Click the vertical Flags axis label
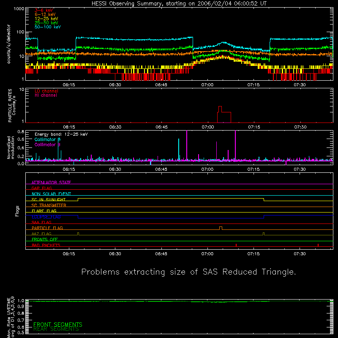The image size is (338, 338). click(x=17, y=211)
